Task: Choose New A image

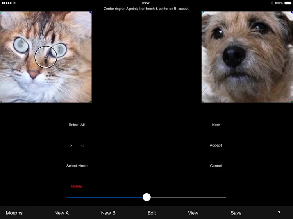Action: click(61, 213)
